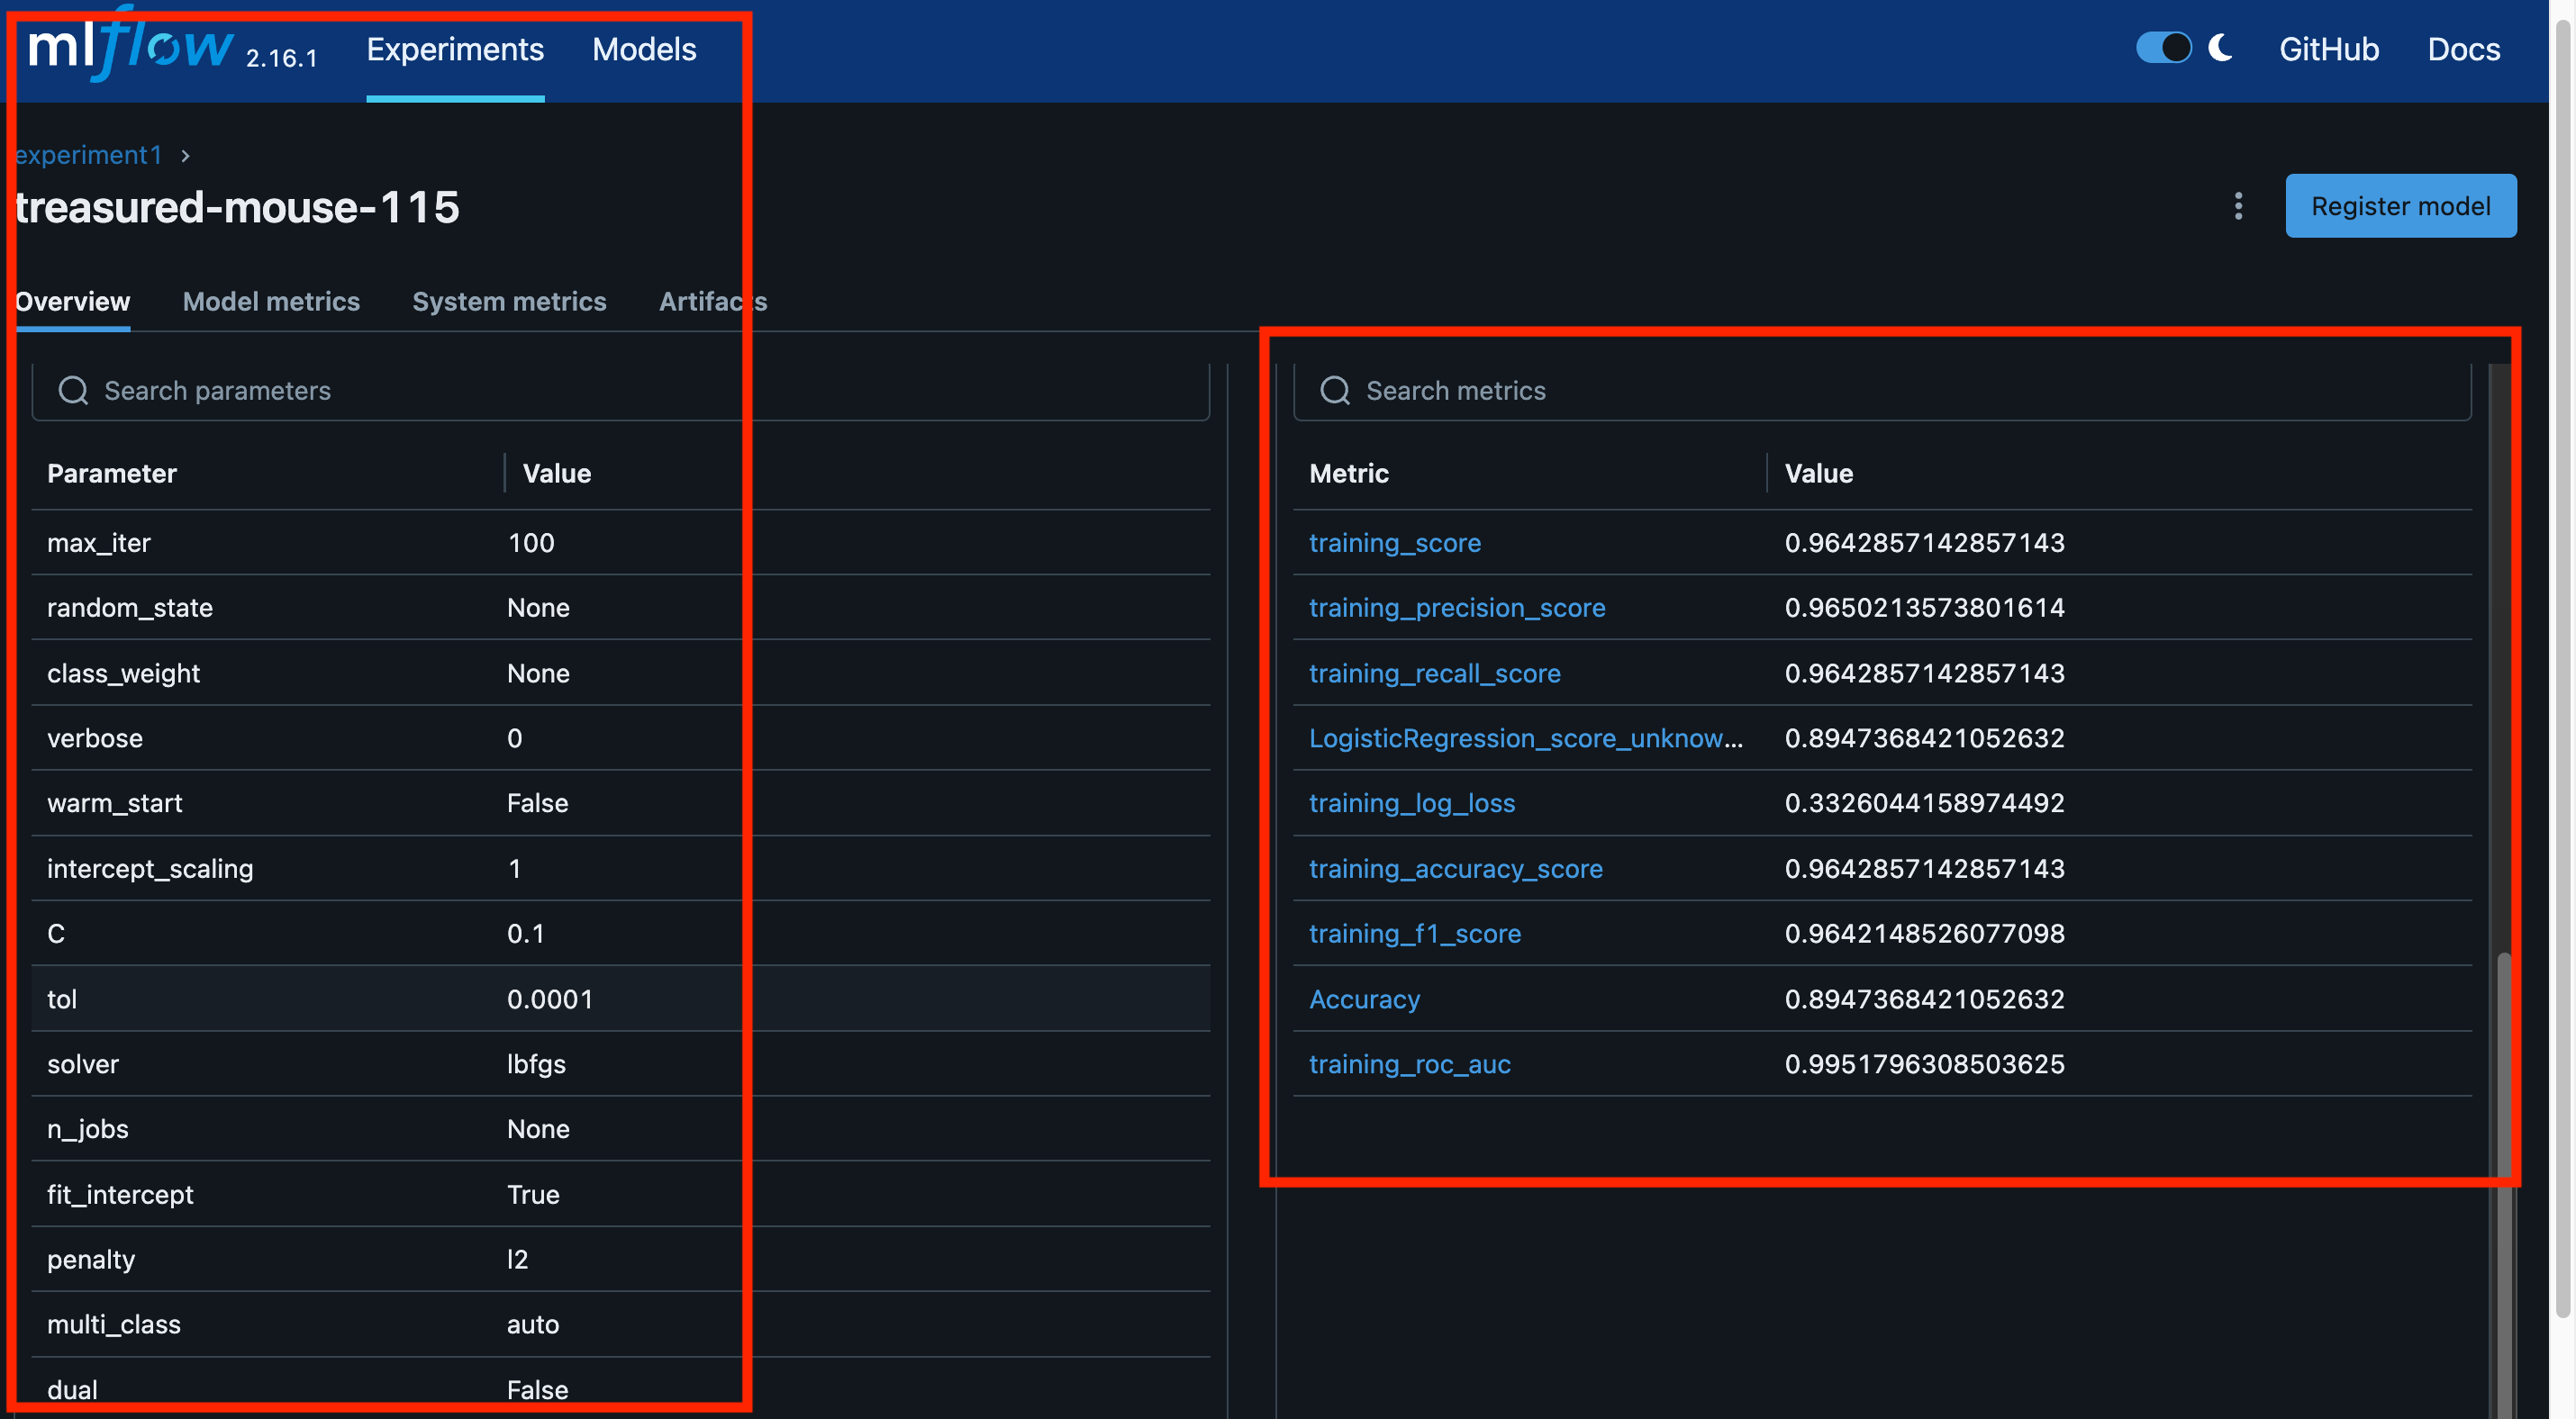Open the Docs link
The height and width of the screenshot is (1419, 2576).
pos(2463,50)
